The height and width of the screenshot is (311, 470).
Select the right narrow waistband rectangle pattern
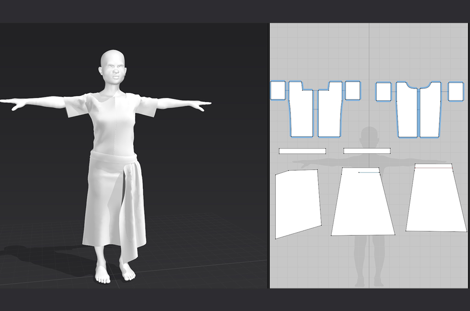click(x=367, y=151)
